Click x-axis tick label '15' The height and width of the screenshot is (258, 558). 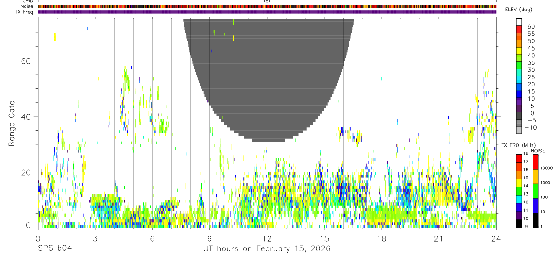[324, 239]
